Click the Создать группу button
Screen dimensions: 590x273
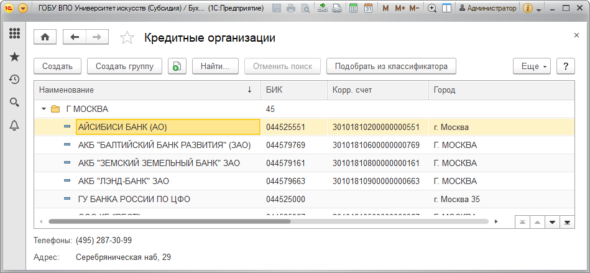tap(124, 67)
